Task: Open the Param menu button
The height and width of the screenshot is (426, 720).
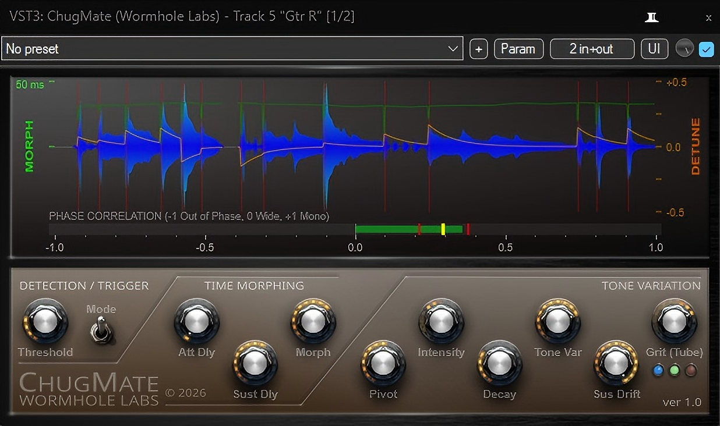Action: (518, 49)
